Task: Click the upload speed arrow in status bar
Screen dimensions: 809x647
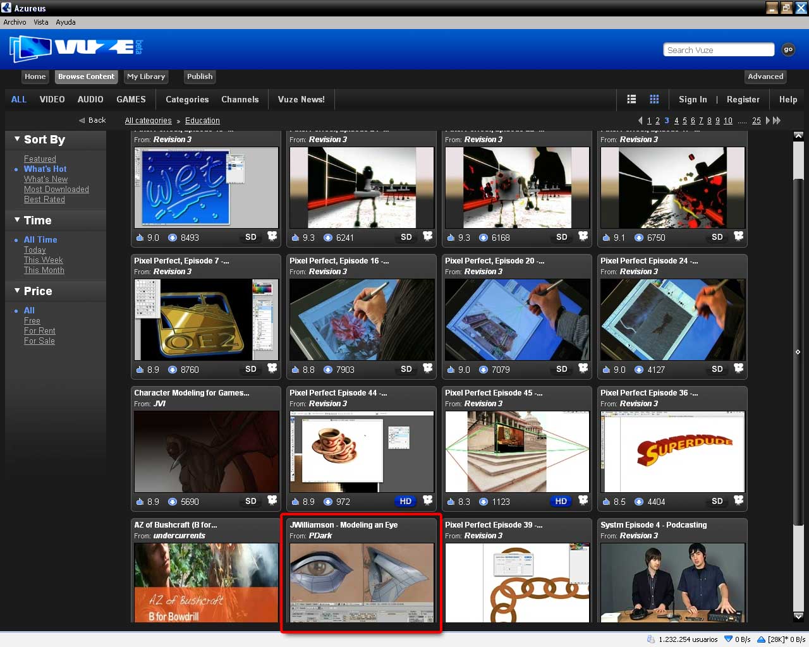Action: (762, 639)
